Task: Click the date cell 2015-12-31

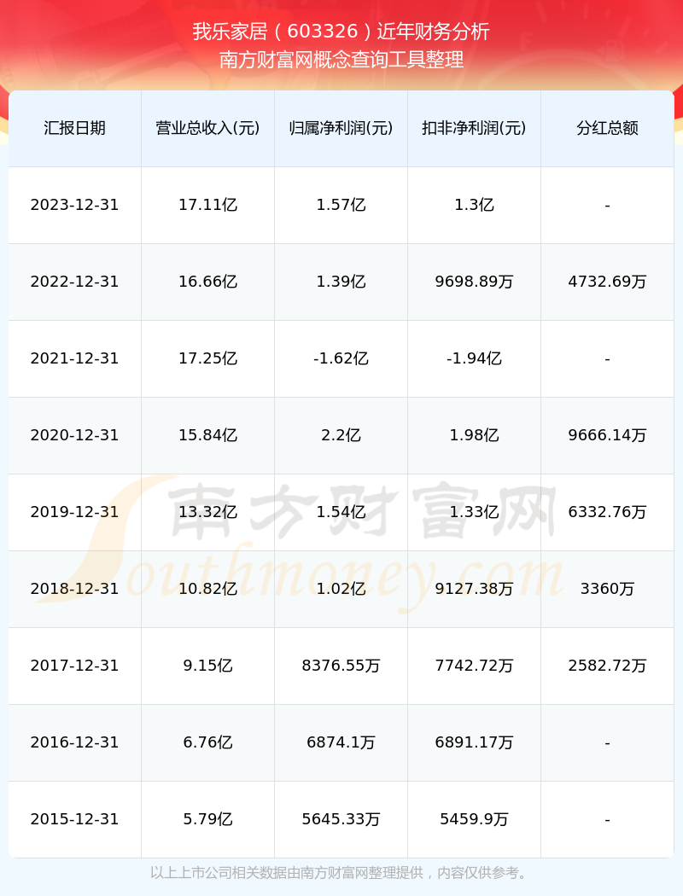Action: (75, 819)
